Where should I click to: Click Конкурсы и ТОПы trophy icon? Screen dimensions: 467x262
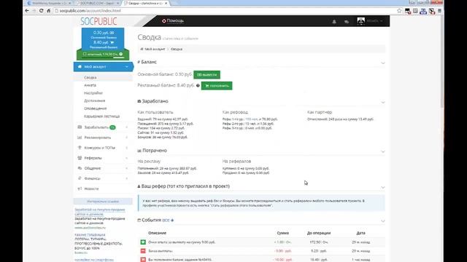tap(80, 148)
